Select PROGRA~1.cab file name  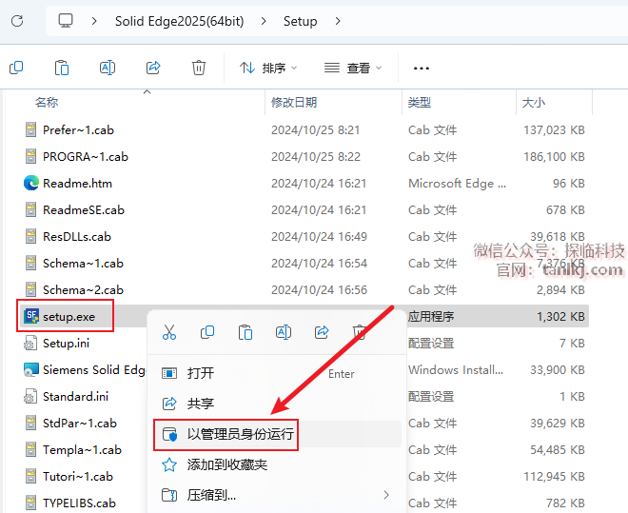coord(86,157)
